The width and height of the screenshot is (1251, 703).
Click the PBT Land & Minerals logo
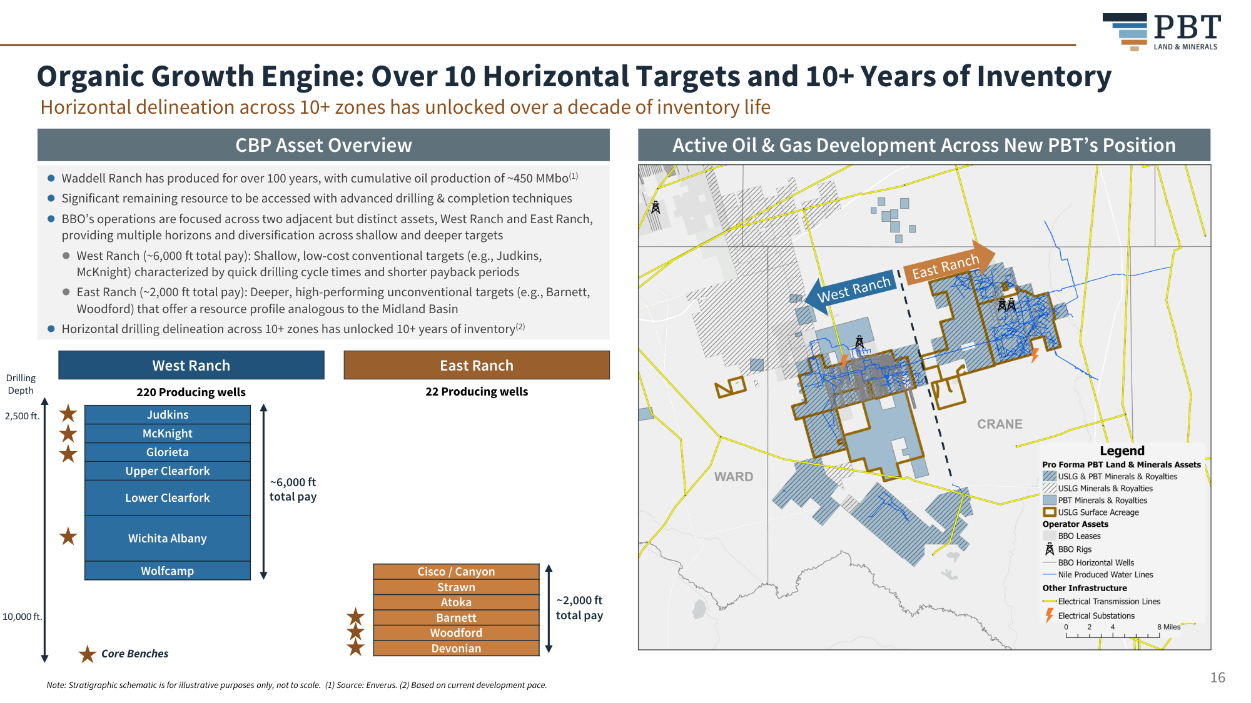click(x=1162, y=32)
